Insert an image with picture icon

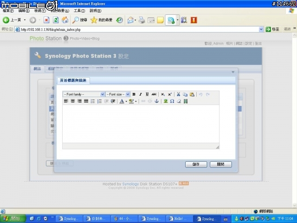(166, 101)
